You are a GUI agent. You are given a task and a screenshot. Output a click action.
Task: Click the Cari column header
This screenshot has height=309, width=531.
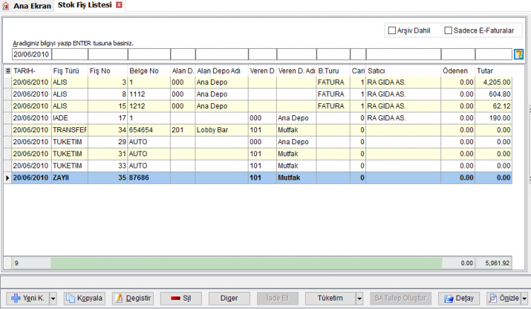click(358, 71)
